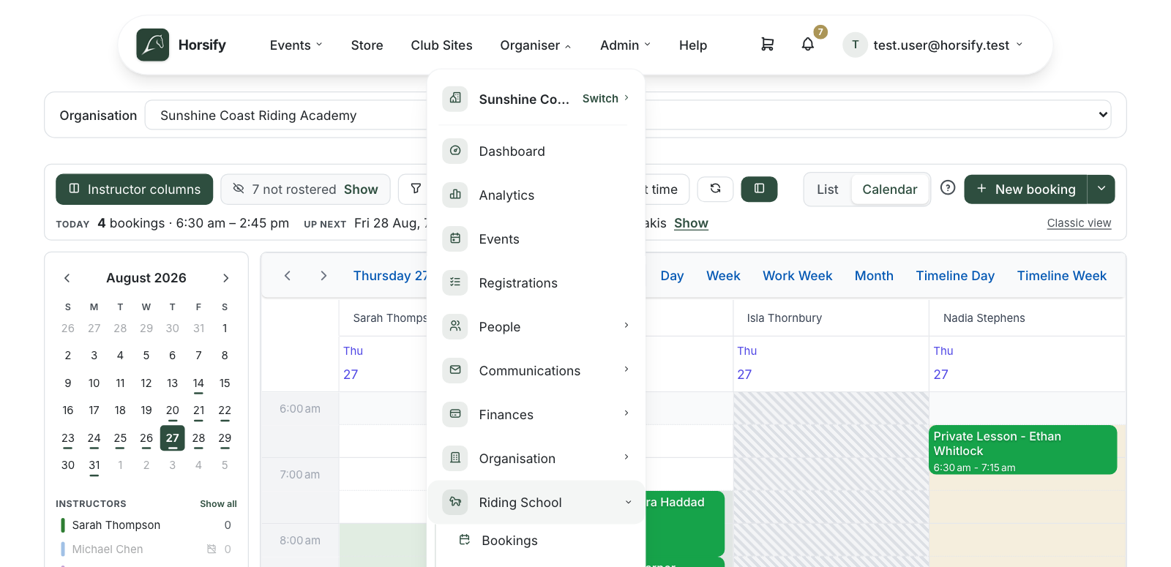
Task: Switch scheduler to Week view
Action: tap(723, 276)
